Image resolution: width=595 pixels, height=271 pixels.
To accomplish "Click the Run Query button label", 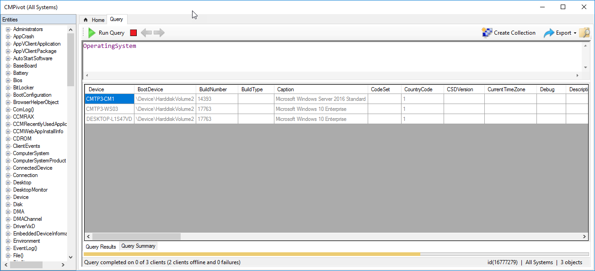I will click(112, 33).
